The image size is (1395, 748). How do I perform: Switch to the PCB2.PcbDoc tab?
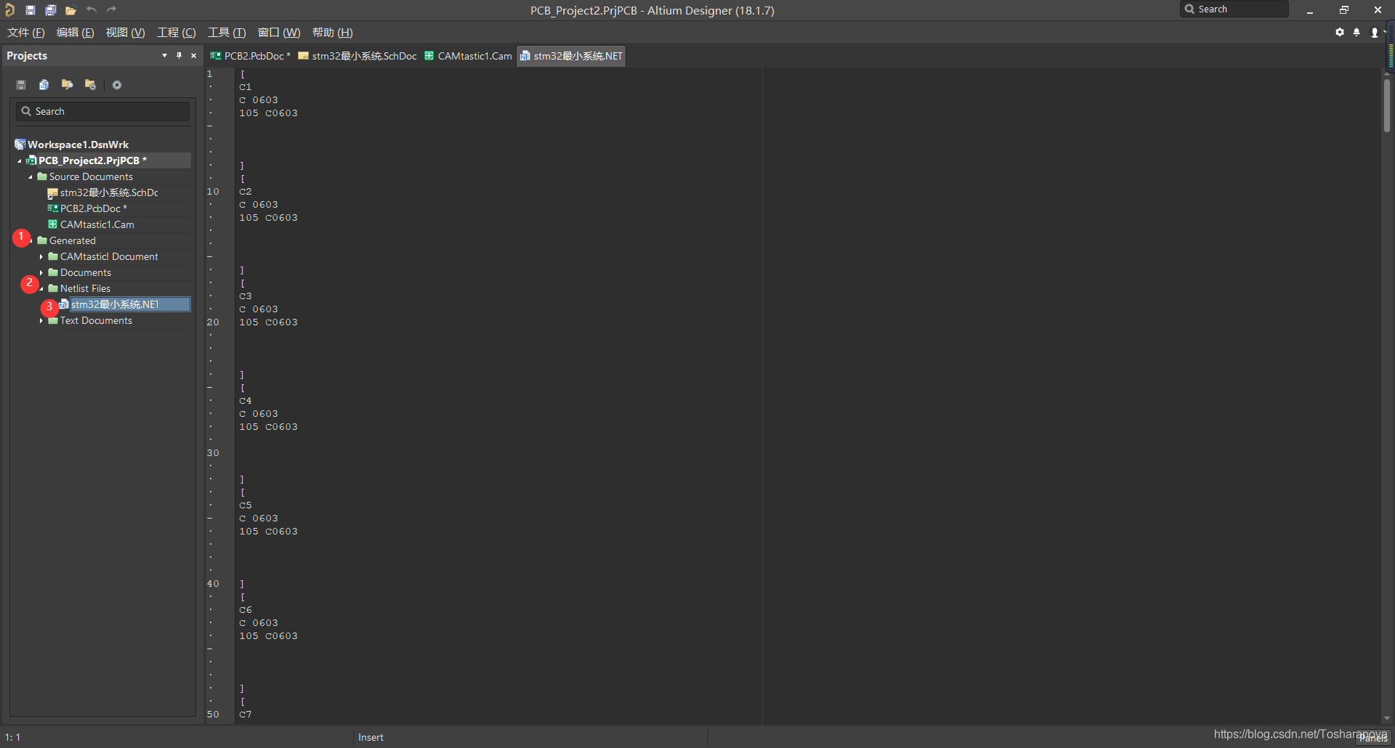click(x=250, y=56)
